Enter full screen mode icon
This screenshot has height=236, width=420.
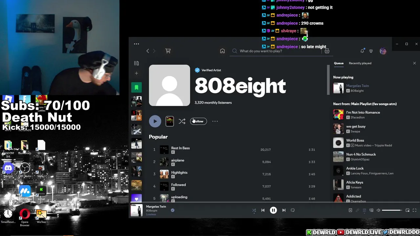(x=414, y=210)
